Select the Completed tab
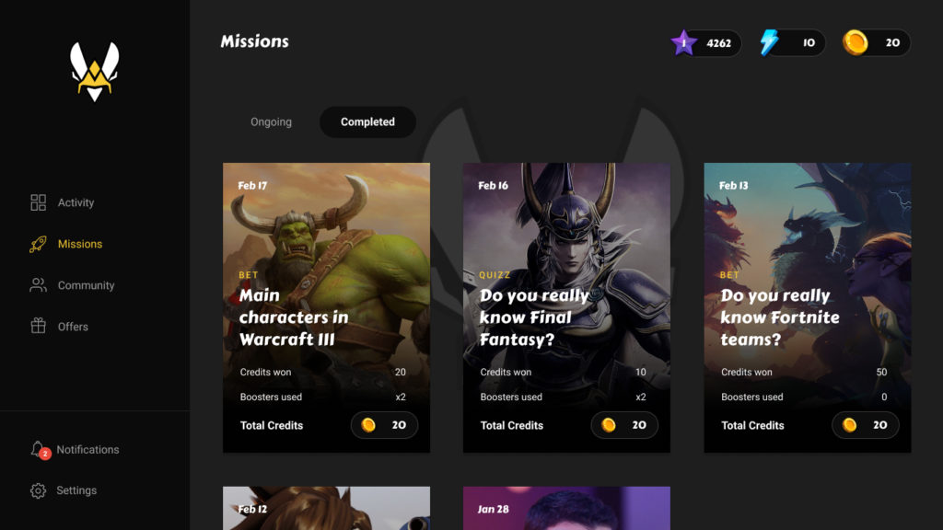 click(367, 122)
